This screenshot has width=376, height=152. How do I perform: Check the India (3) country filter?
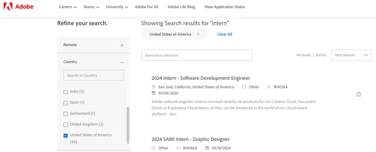(65, 92)
